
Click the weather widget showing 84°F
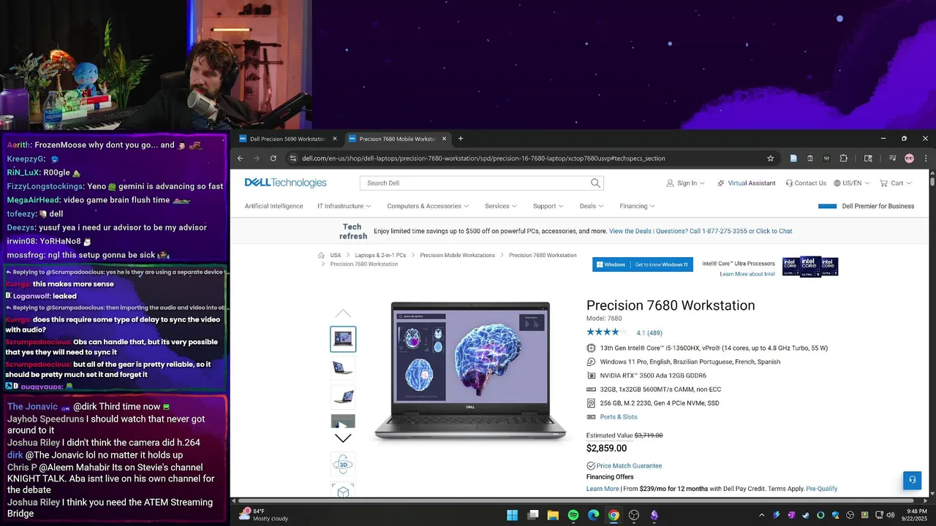[x=264, y=515]
